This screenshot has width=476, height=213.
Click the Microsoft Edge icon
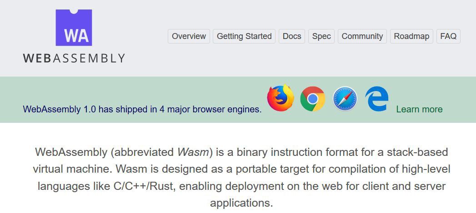[x=377, y=99]
